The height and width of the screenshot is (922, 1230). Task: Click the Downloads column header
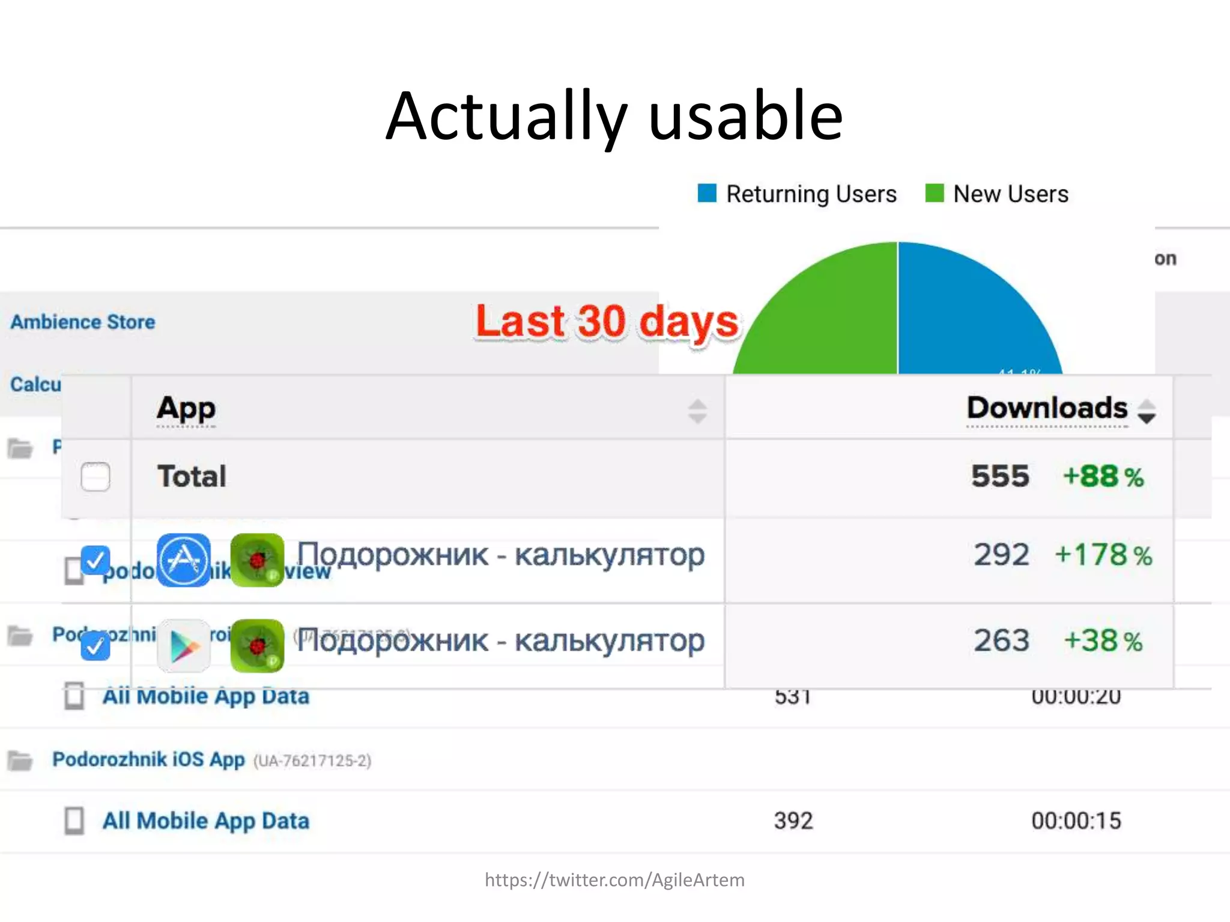(1047, 408)
